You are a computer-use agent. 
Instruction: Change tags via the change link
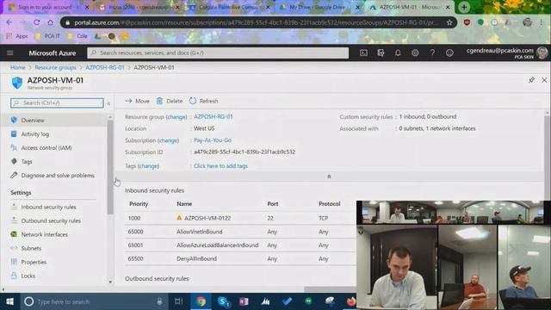148,166
